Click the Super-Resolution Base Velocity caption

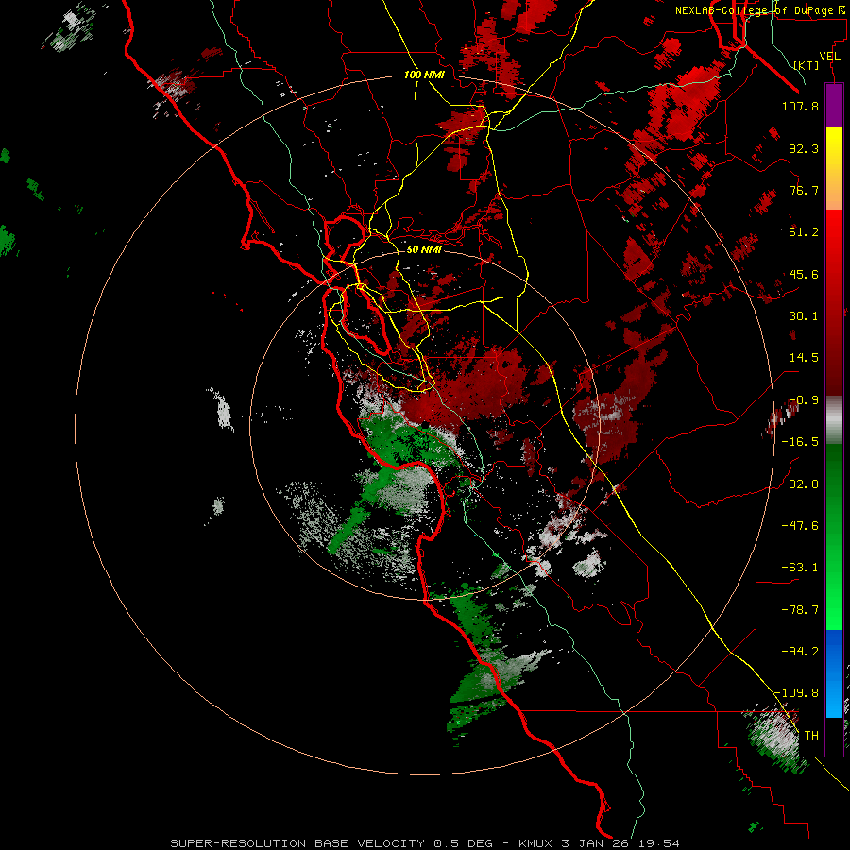pos(424,843)
